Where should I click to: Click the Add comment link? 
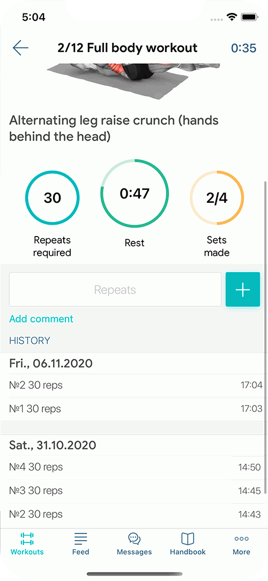(41, 319)
